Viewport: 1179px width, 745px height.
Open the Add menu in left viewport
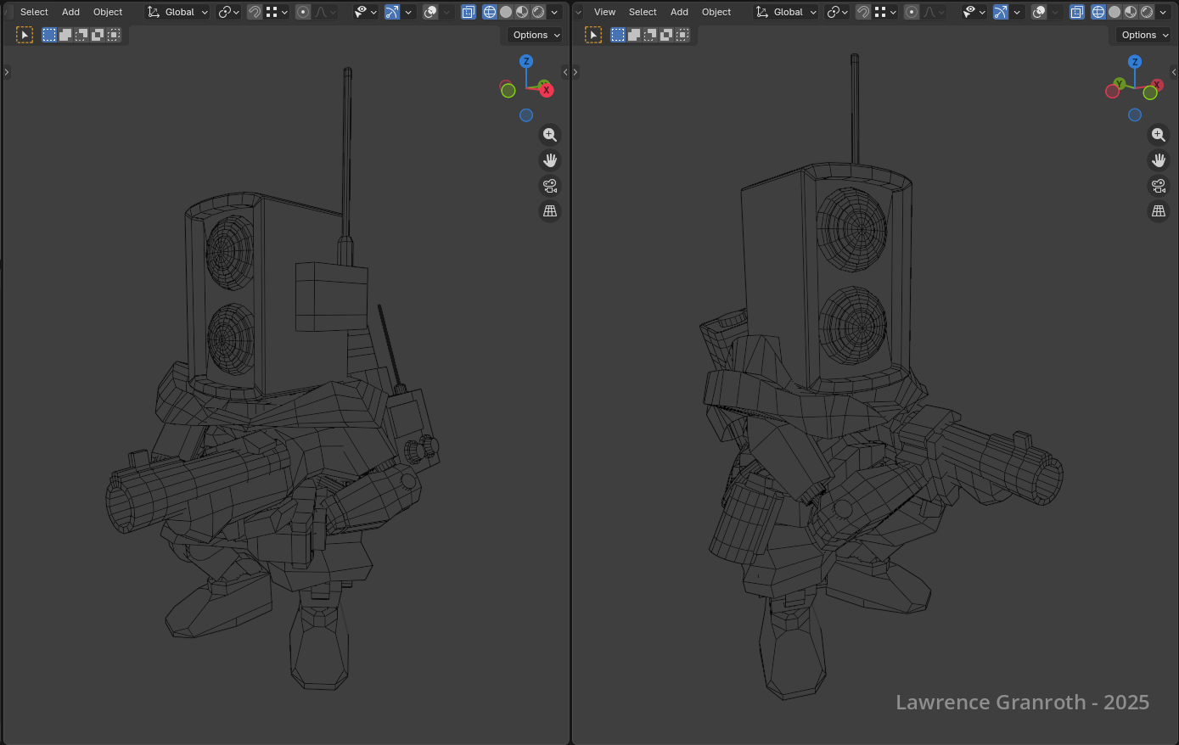(x=70, y=12)
